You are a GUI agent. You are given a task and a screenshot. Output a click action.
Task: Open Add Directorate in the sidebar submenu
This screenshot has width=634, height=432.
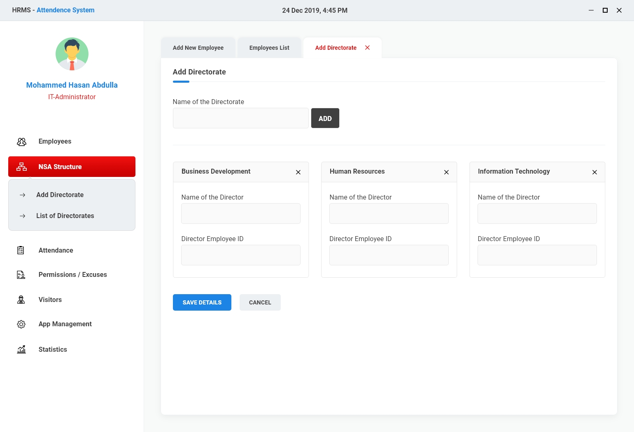[60, 195]
